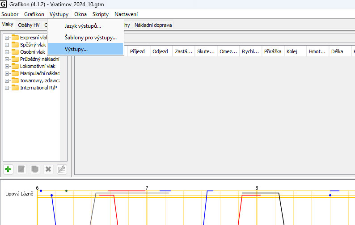The height and width of the screenshot is (225, 355).
Task: Click the green plus add train button
Action: (8, 169)
